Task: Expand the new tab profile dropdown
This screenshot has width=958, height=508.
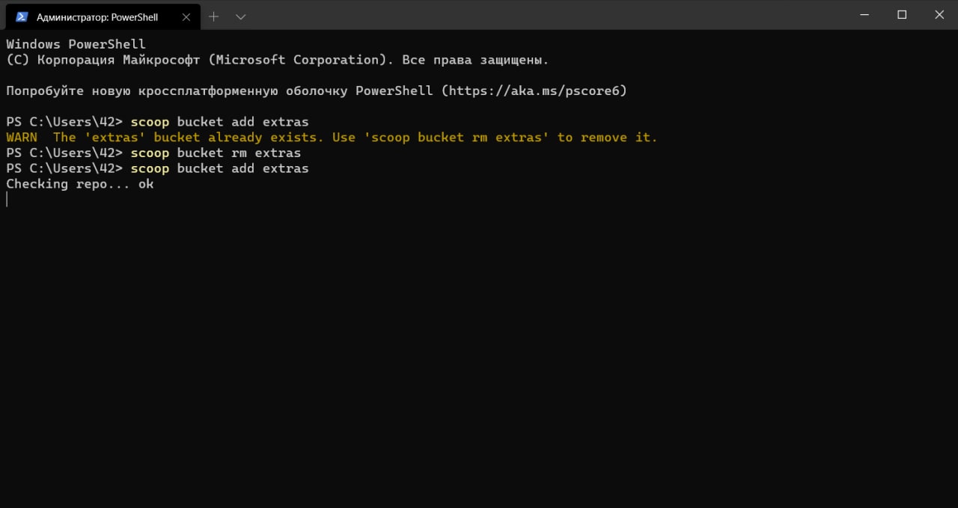Action: (240, 16)
